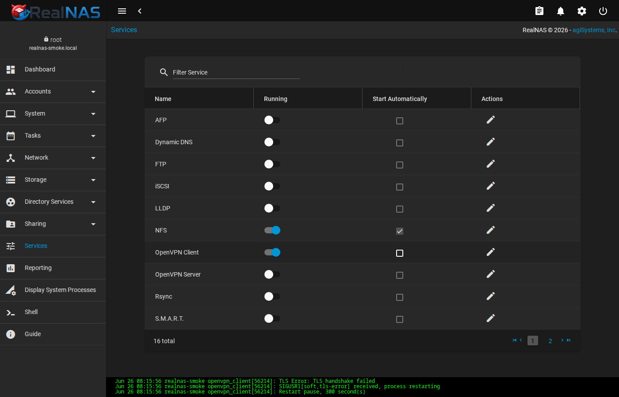The image size is (619, 397).
Task: Sort by Running column header
Action: (x=308, y=98)
